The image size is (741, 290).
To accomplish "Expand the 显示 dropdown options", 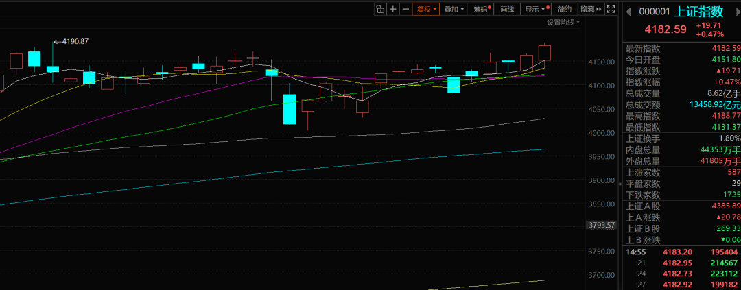I will [535, 9].
